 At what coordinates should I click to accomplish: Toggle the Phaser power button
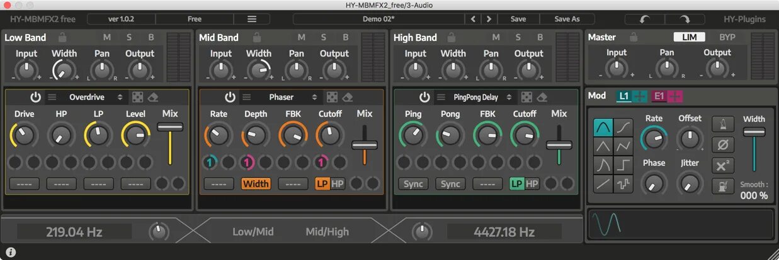click(x=230, y=97)
